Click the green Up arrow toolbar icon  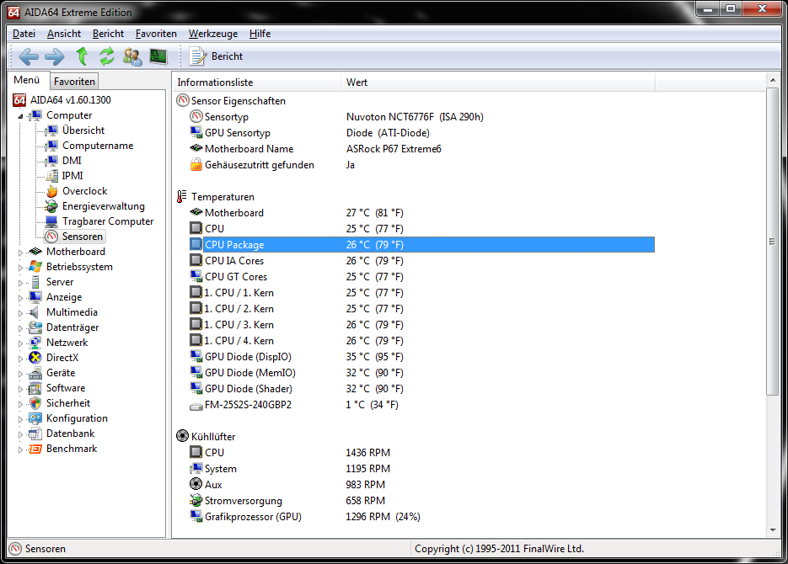[82, 56]
